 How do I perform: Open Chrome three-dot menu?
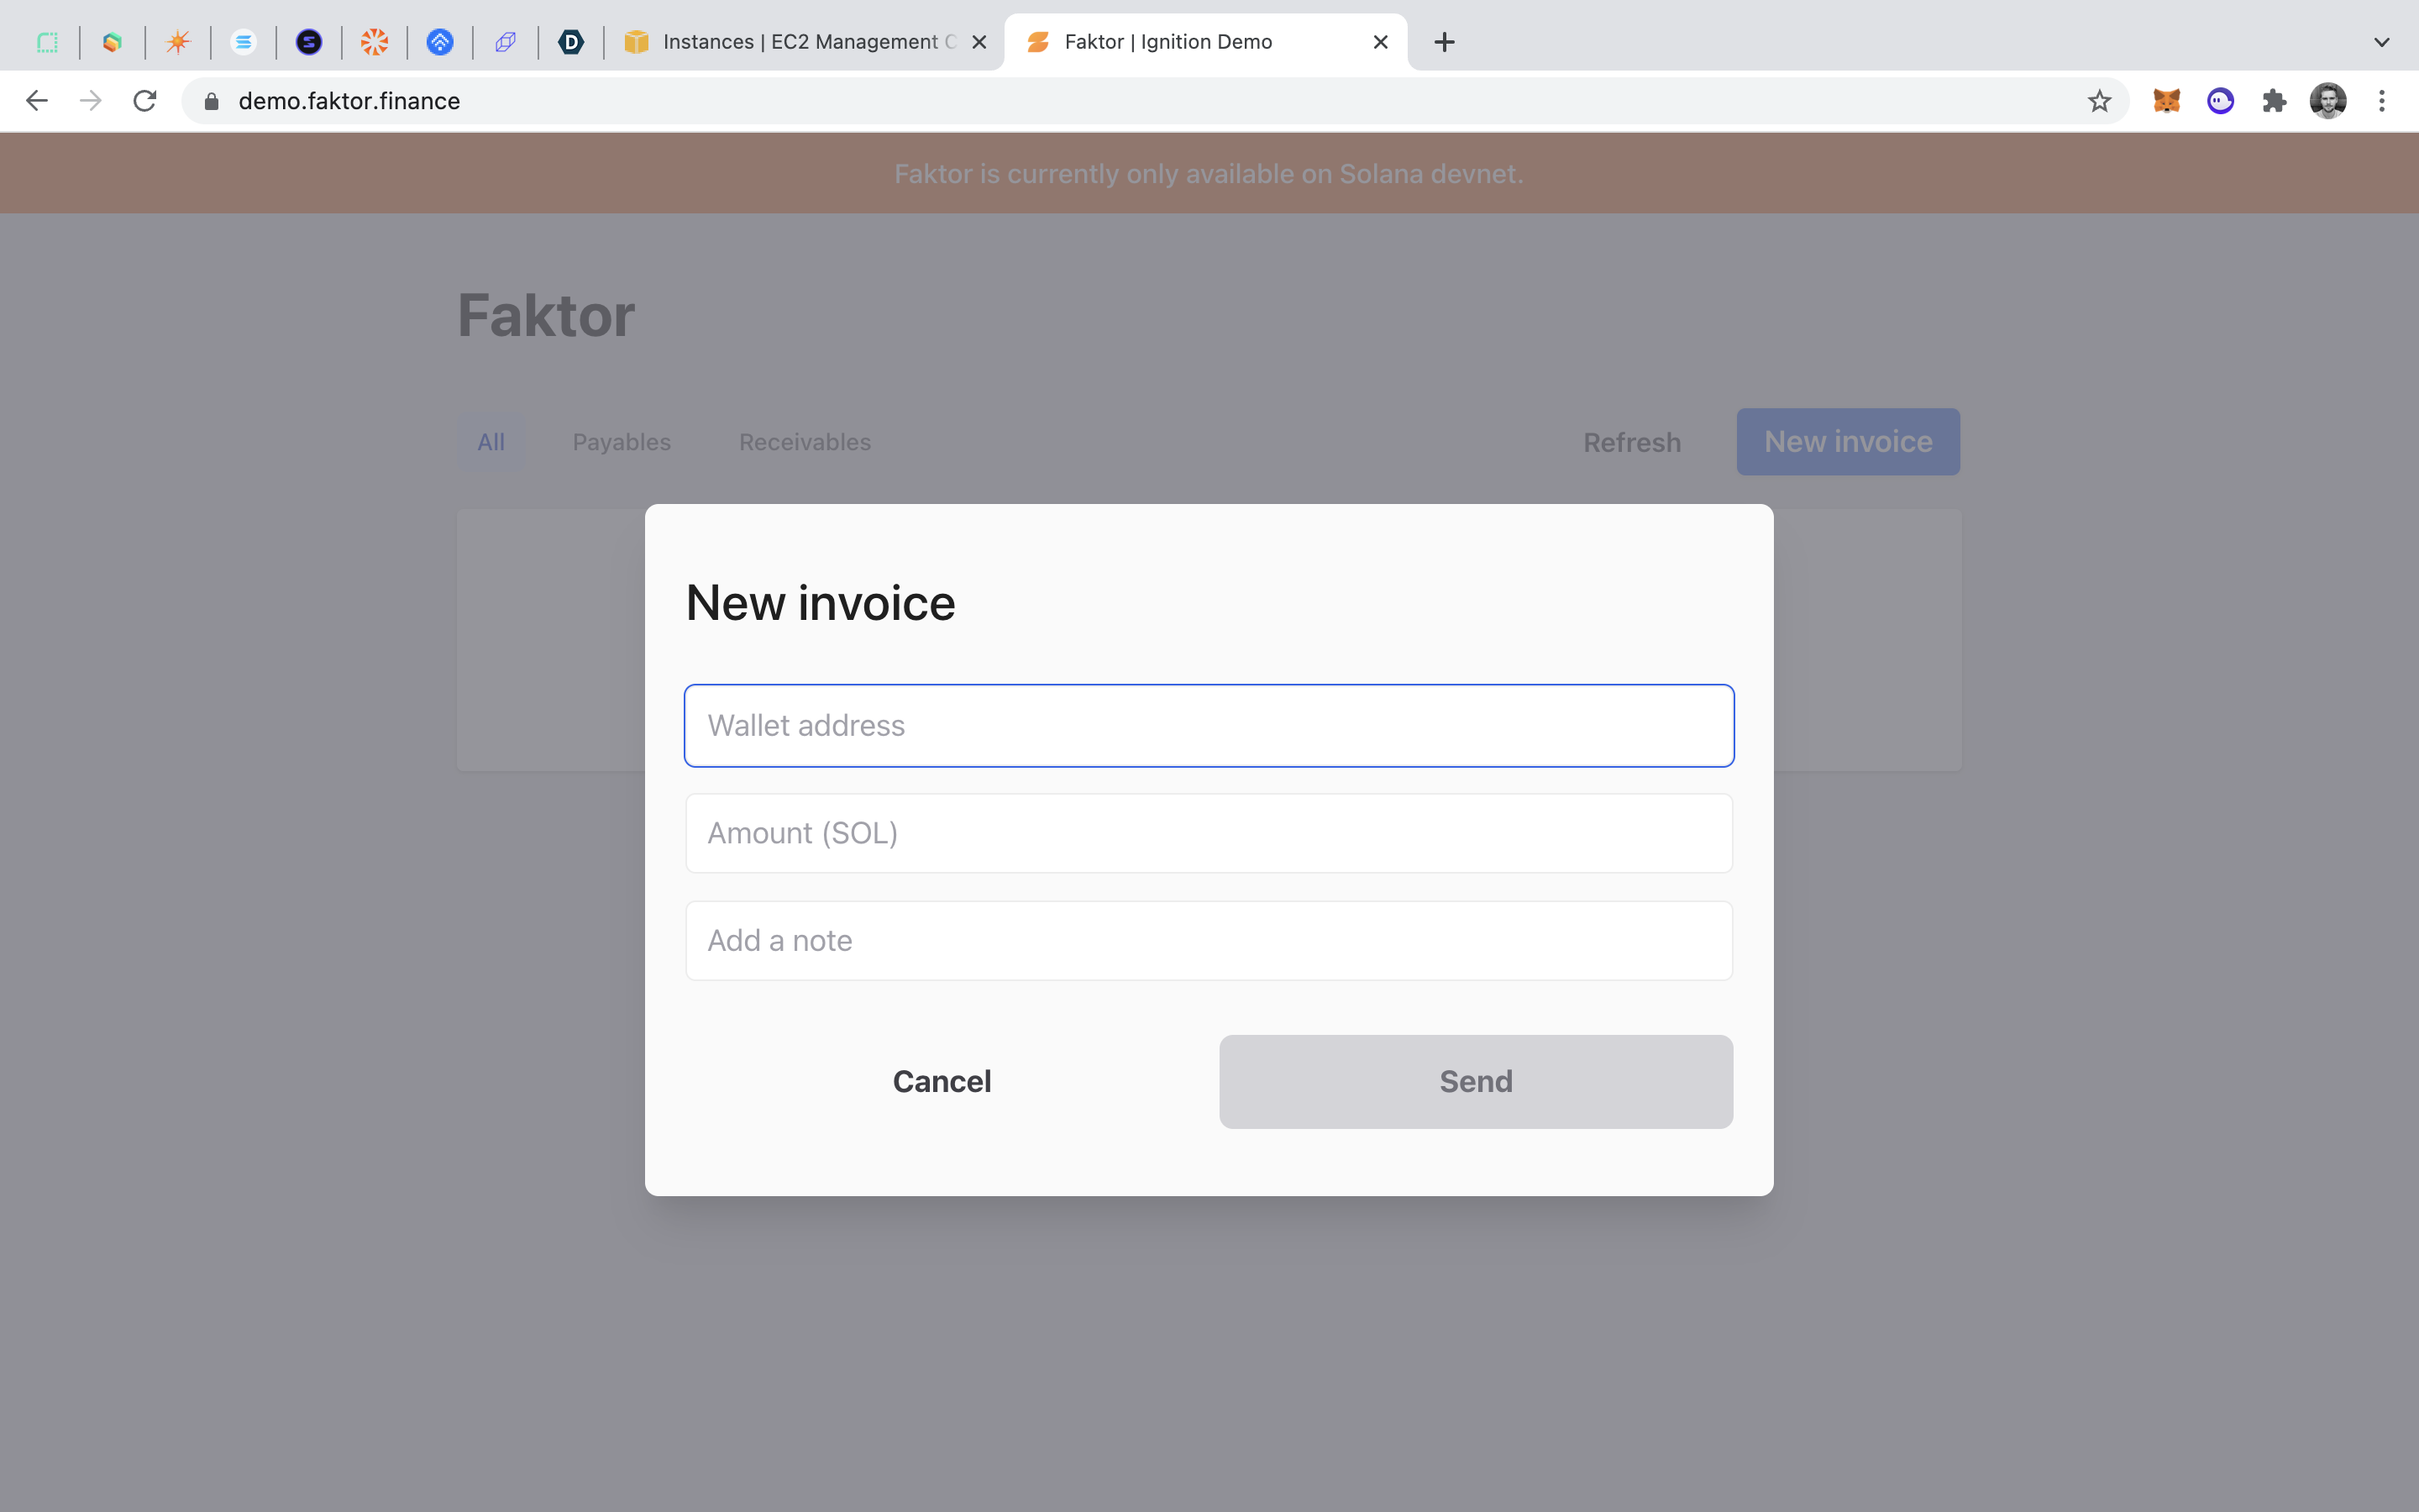pyautogui.click(x=2382, y=101)
